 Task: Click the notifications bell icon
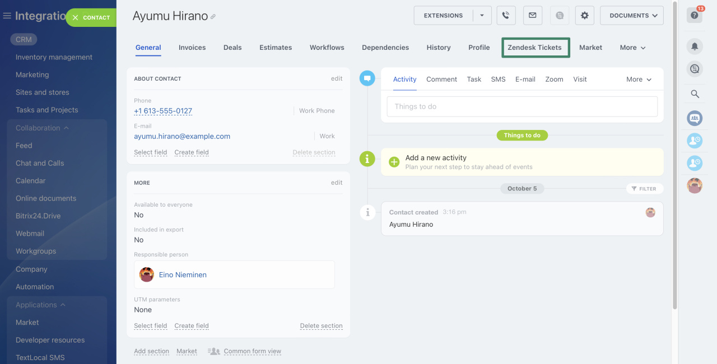(695, 46)
